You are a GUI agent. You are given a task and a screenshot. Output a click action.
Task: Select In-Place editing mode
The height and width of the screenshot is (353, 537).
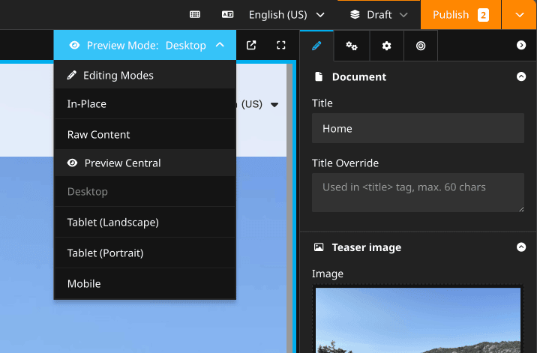[145, 103]
